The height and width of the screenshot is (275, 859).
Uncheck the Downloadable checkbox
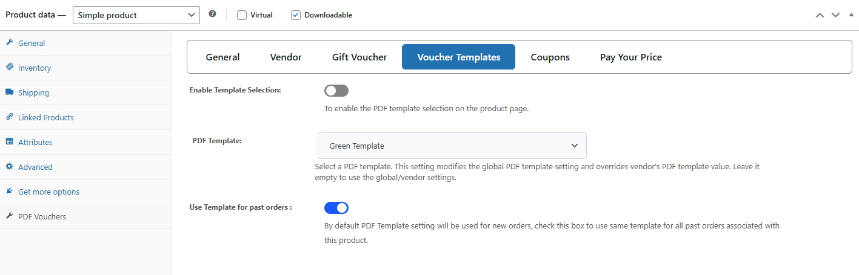296,15
